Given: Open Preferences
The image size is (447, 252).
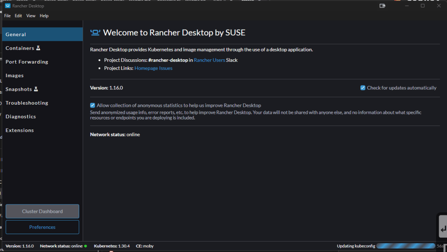Looking at the screenshot, I should click(x=42, y=227).
